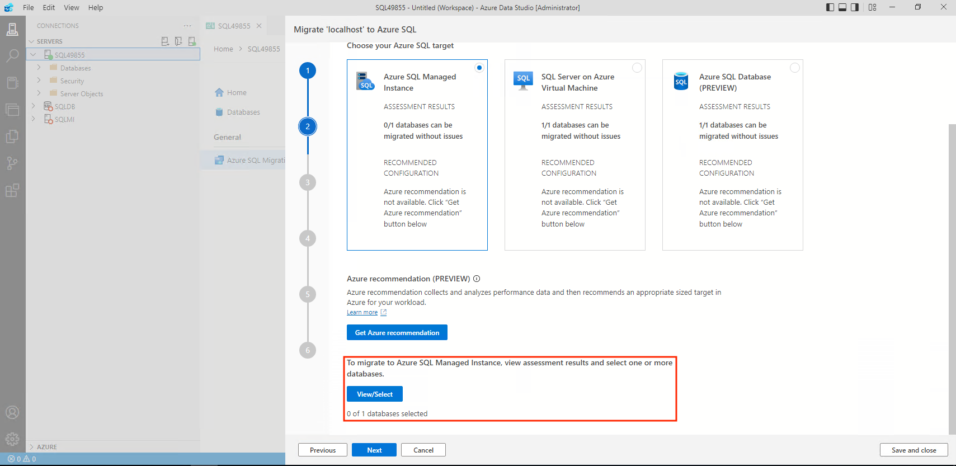Expand the AZURE section in the sidebar
Screen dimensions: 956x466
32,447
